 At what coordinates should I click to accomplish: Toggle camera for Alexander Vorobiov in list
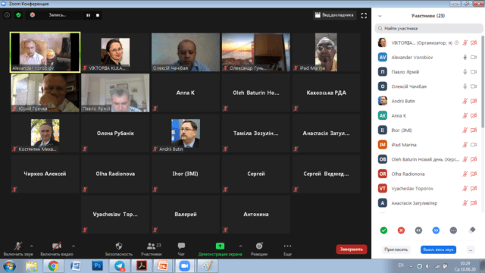point(474,58)
